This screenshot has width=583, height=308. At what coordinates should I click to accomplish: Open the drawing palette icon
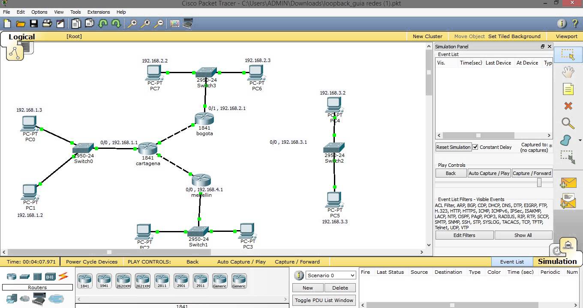tap(174, 24)
